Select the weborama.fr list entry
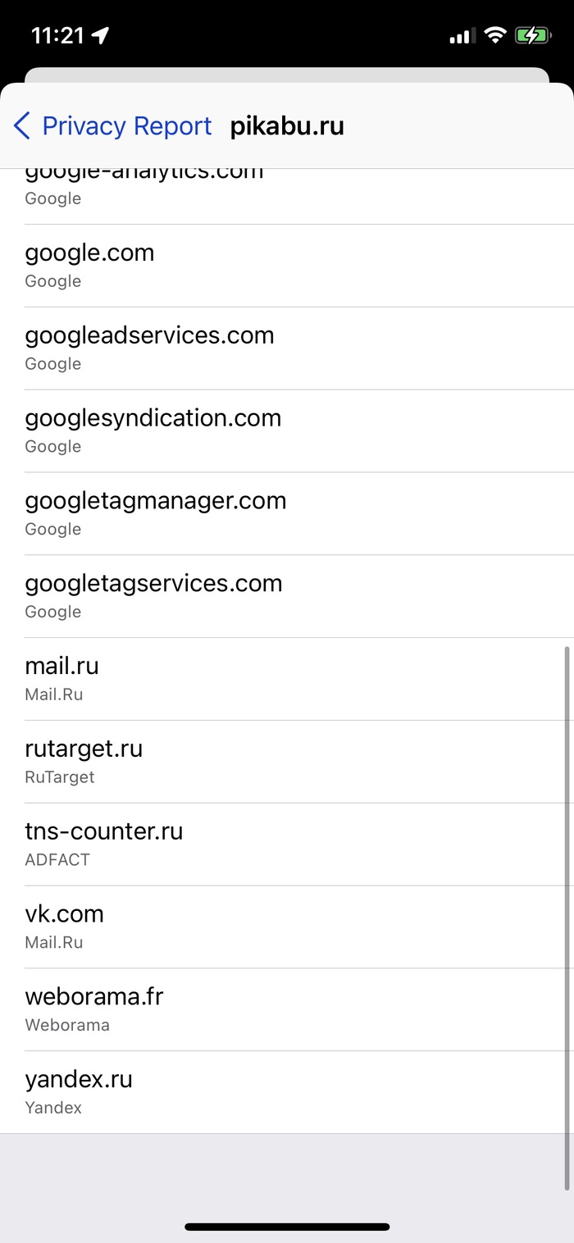 click(287, 1011)
